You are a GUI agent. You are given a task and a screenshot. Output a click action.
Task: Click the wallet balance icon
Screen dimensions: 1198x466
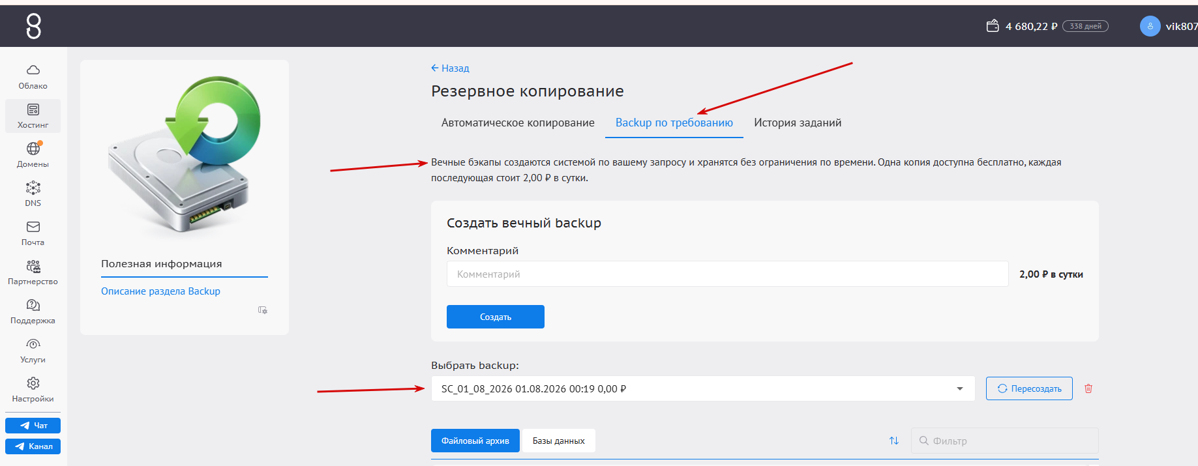point(993,26)
